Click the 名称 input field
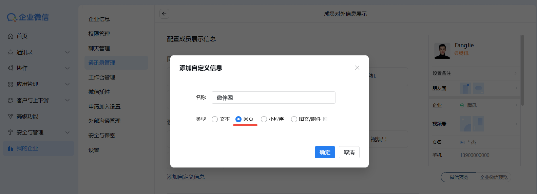This screenshot has width=537, height=194. click(x=273, y=98)
